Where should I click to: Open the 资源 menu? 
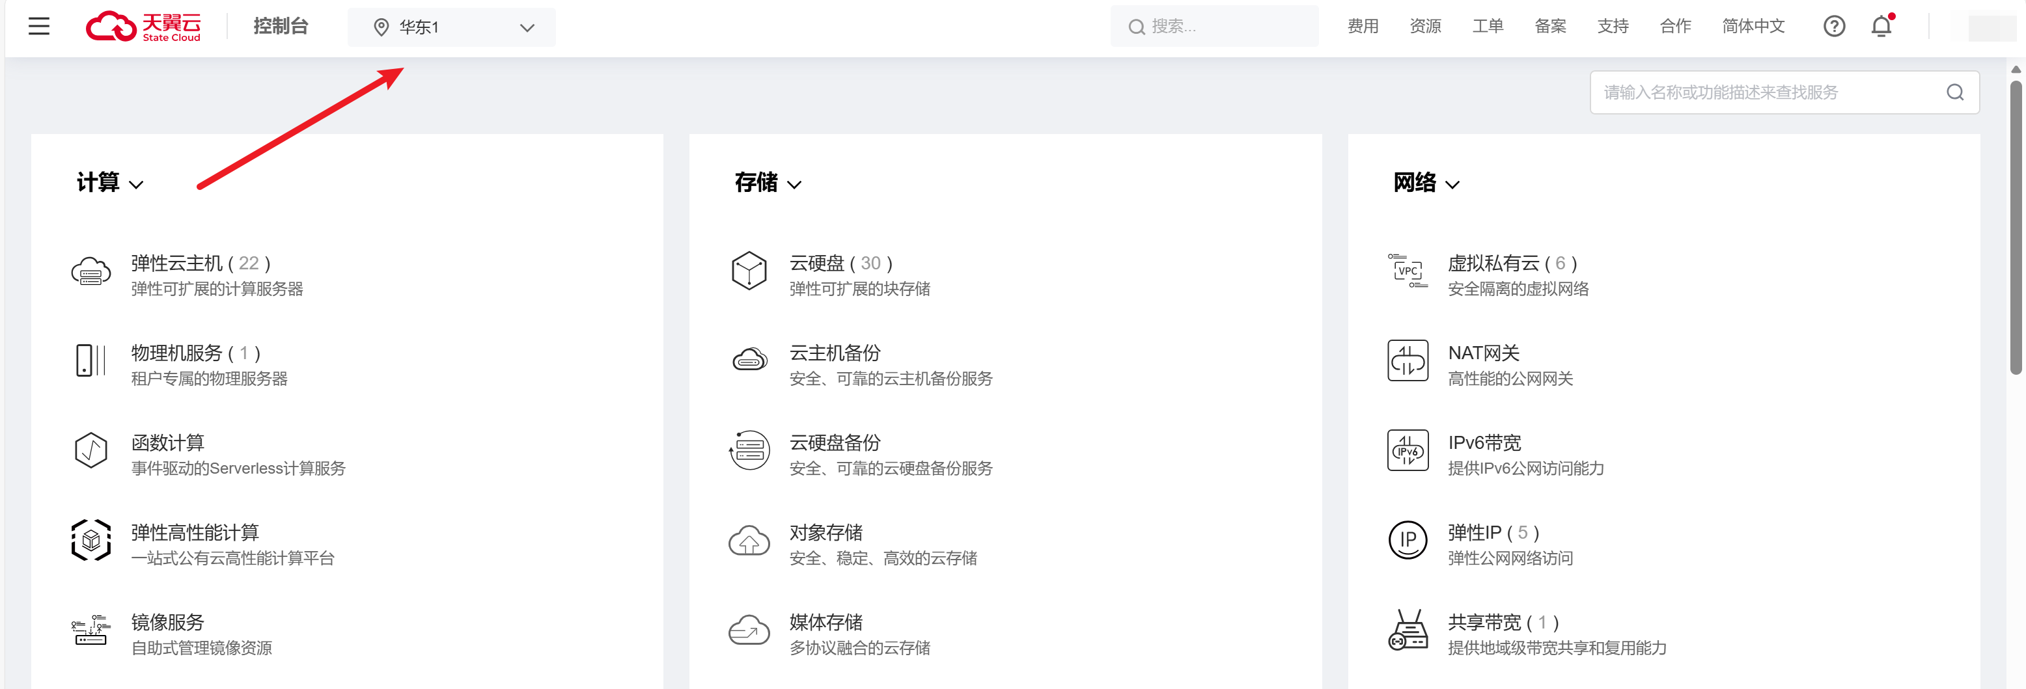1425,27
